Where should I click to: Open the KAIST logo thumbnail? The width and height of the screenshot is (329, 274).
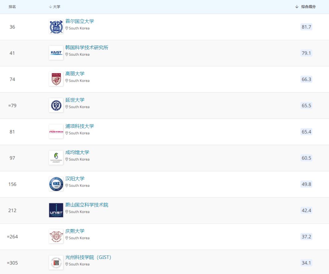coord(56,53)
